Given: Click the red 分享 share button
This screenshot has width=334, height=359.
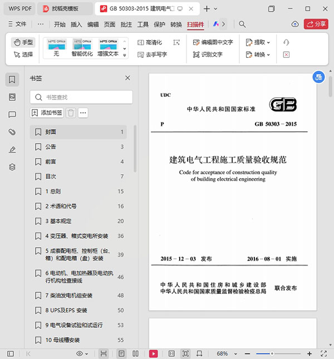Looking at the screenshot, I should 316,24.
